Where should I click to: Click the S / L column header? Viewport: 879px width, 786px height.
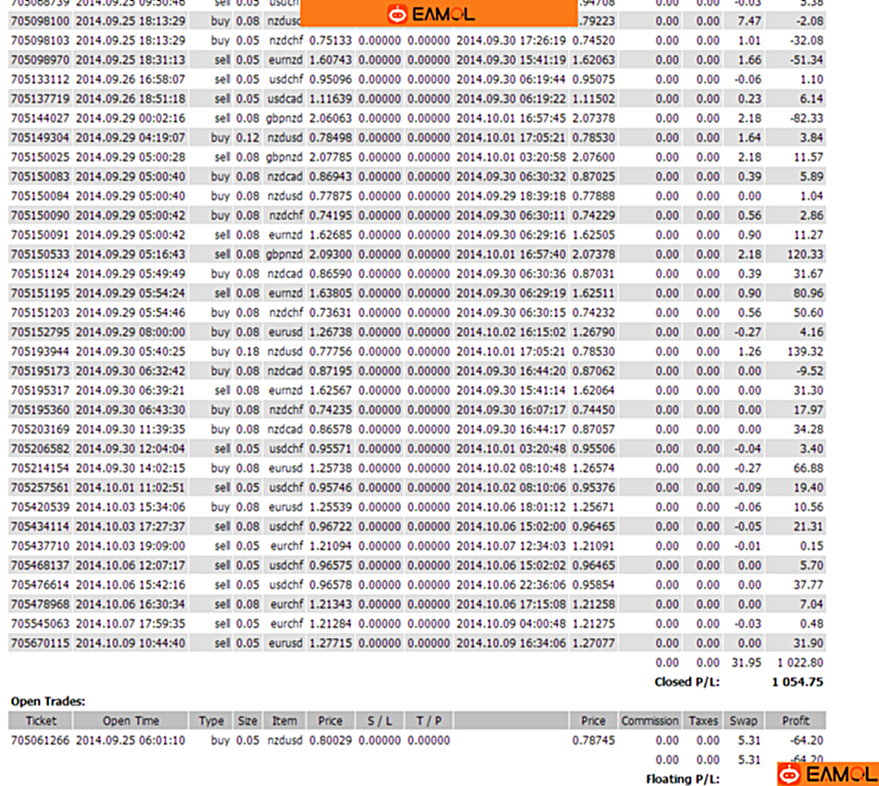(x=380, y=721)
